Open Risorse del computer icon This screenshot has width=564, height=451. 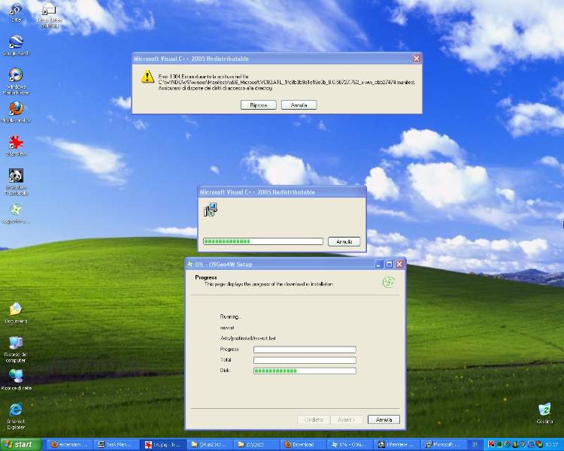tap(16, 344)
